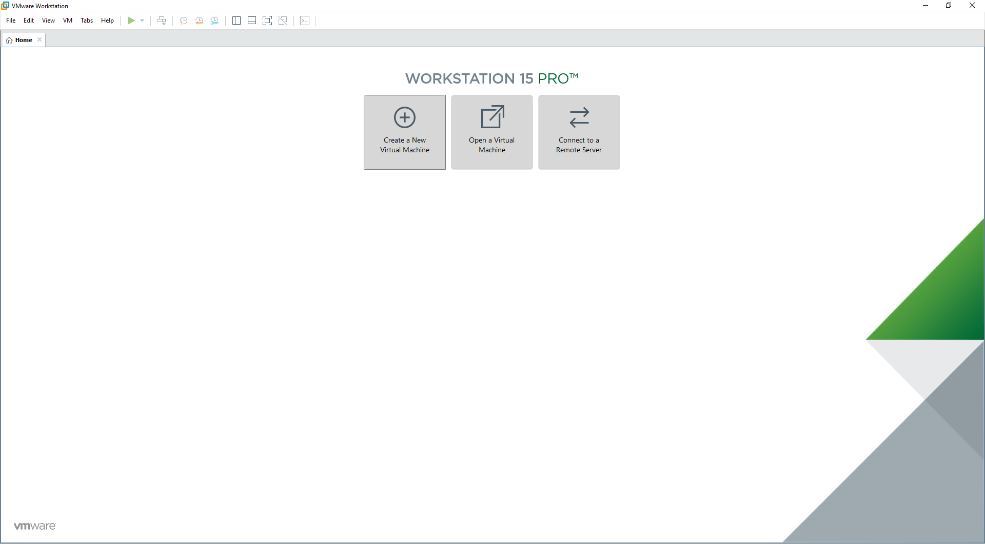This screenshot has height=544, width=985.
Task: Click the vmware logo at bottom left
Action: pyautogui.click(x=34, y=526)
